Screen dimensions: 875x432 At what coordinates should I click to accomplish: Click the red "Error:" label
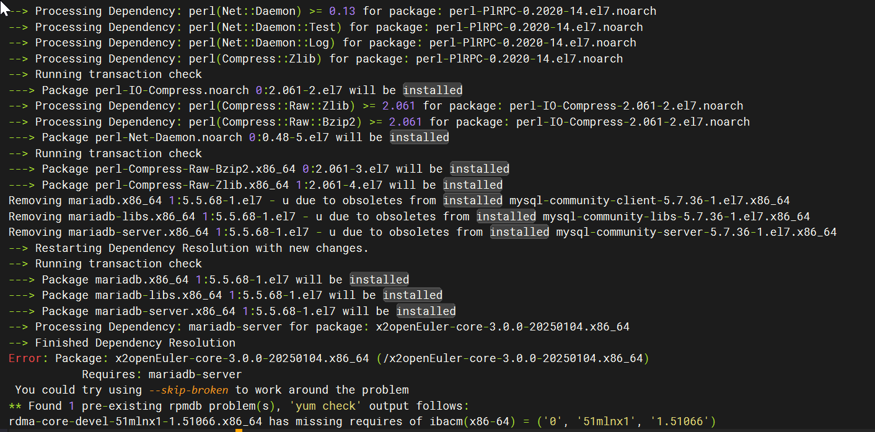(29, 358)
